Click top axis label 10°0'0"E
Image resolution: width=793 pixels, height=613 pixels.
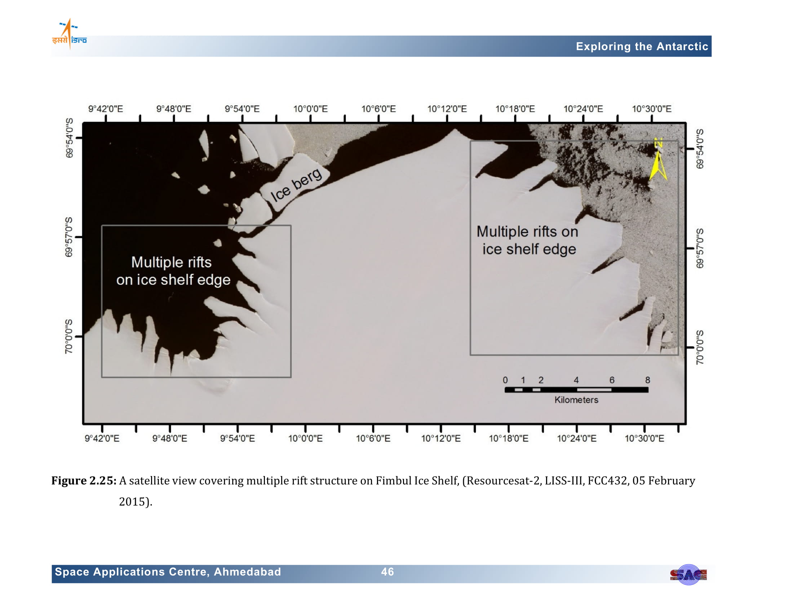point(310,109)
